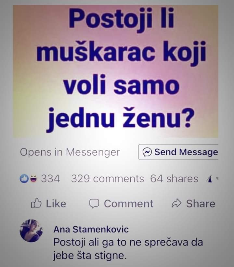Click the Messenger icon in Send Message
The height and width of the screenshot is (267, 234).
point(147,152)
